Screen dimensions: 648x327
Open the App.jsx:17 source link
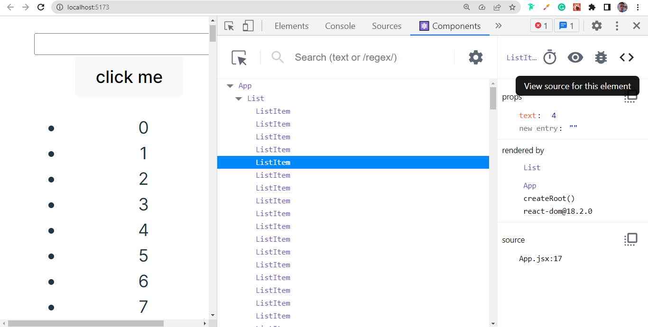click(540, 259)
